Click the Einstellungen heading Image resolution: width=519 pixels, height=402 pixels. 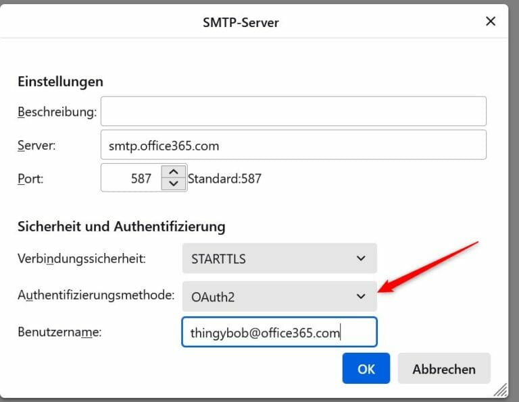[x=60, y=82]
